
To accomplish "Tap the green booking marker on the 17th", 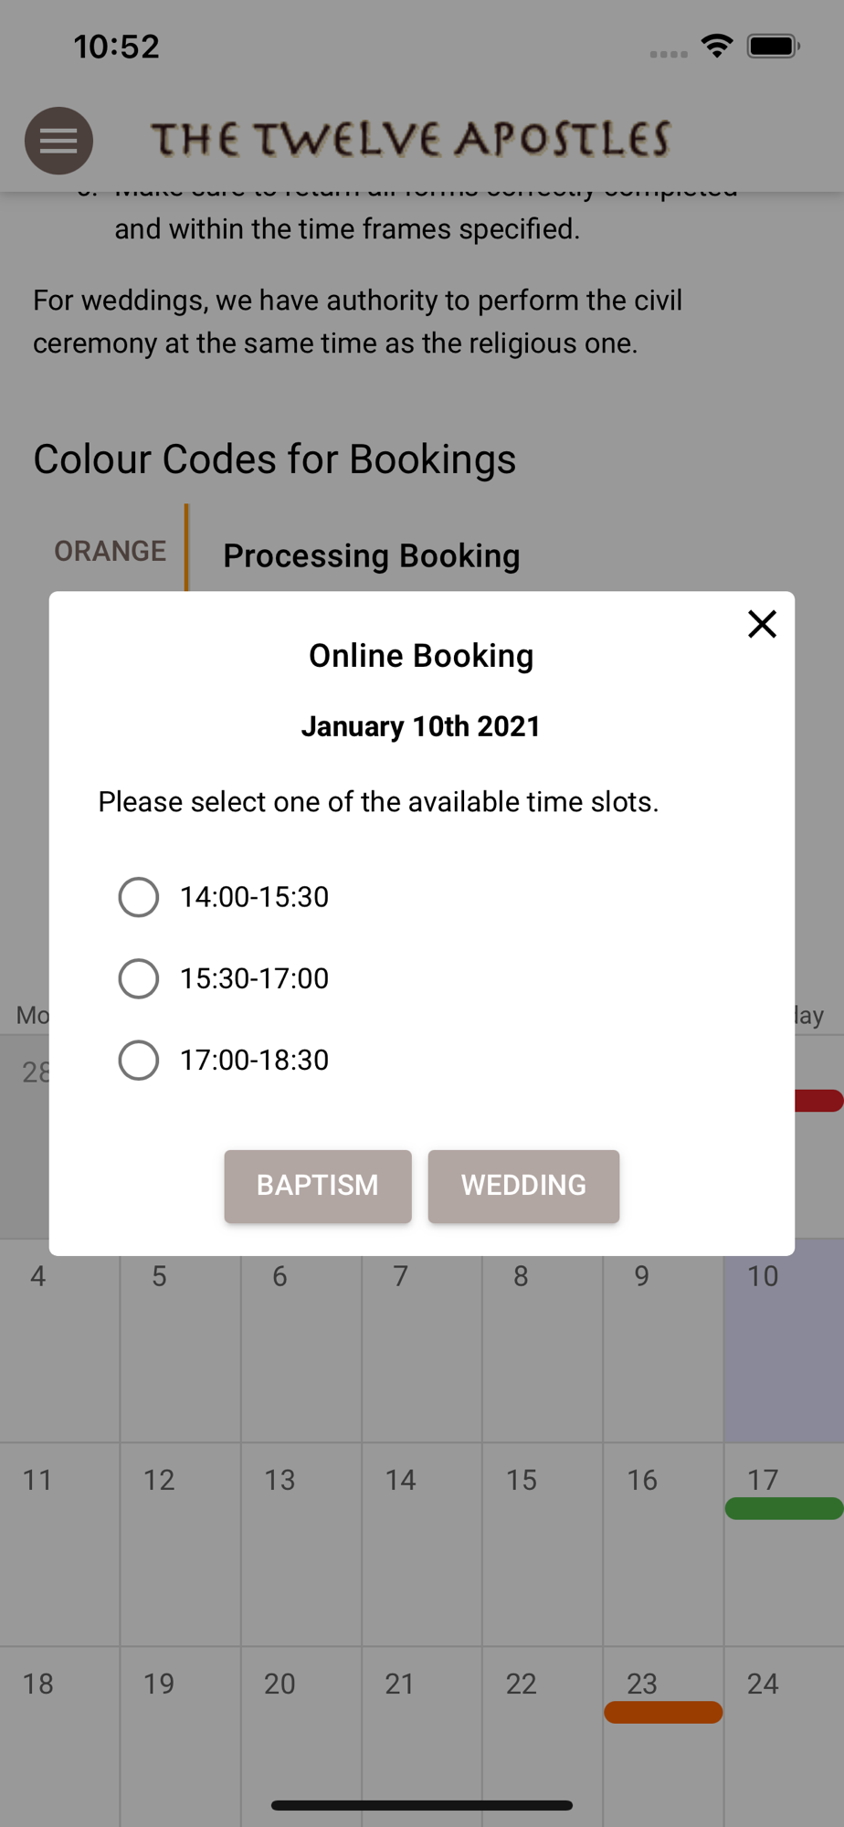I will 783,1508.
